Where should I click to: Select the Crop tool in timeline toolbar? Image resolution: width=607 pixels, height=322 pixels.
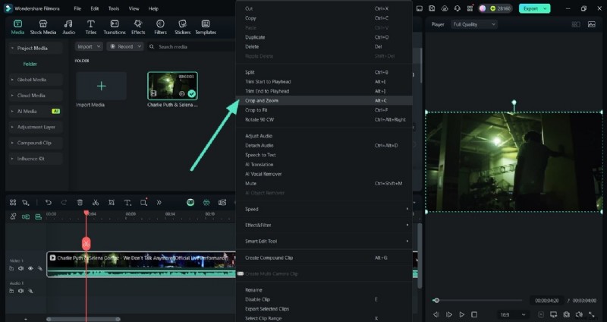[x=112, y=203]
